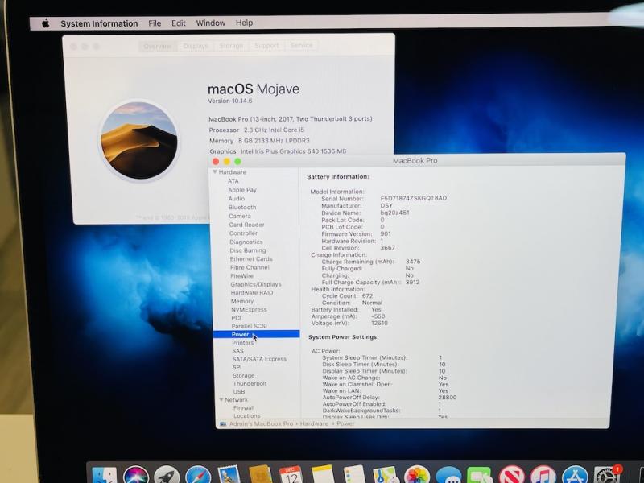The height and width of the screenshot is (483, 644).
Task: Switch to the Displays tab
Action: coord(196,46)
